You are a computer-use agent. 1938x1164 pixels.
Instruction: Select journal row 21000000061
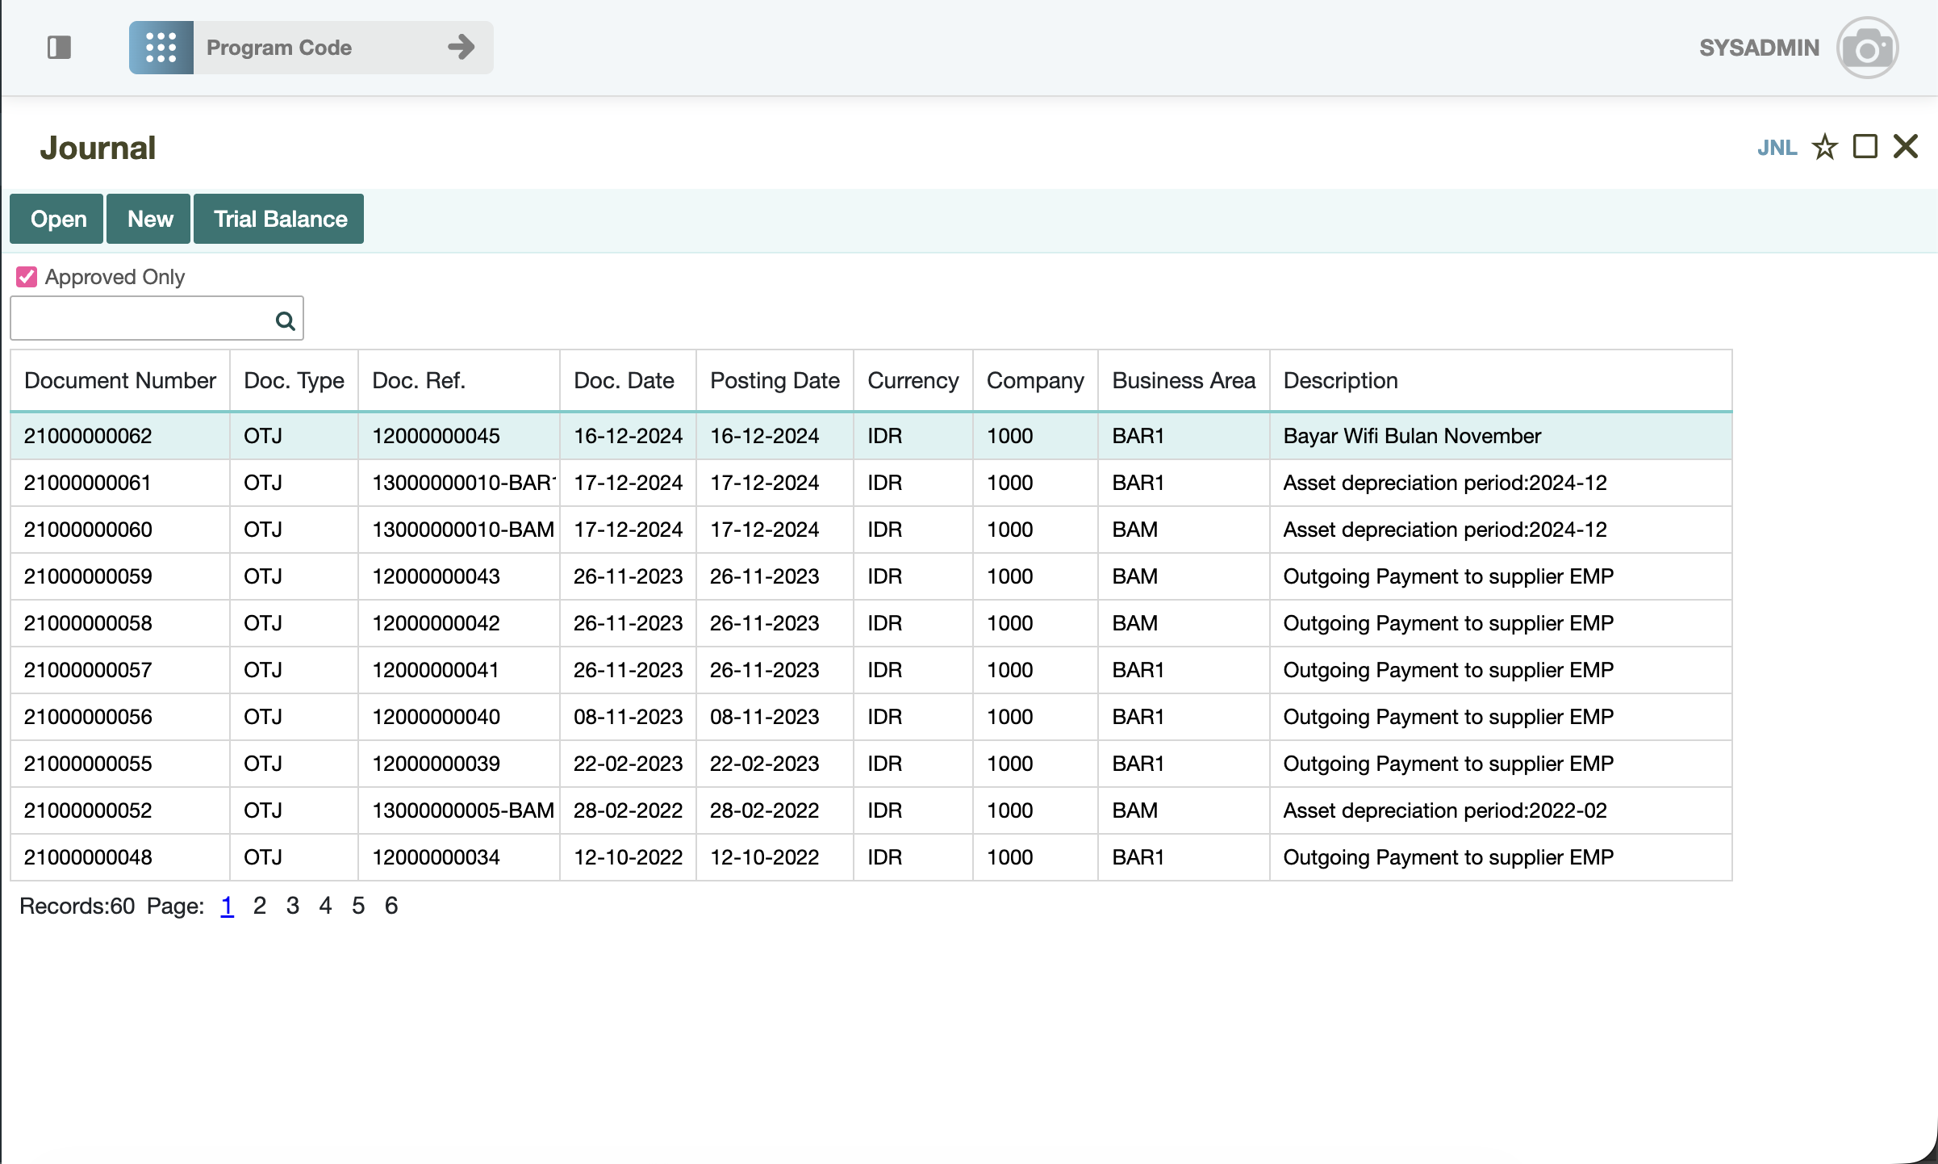[88, 483]
